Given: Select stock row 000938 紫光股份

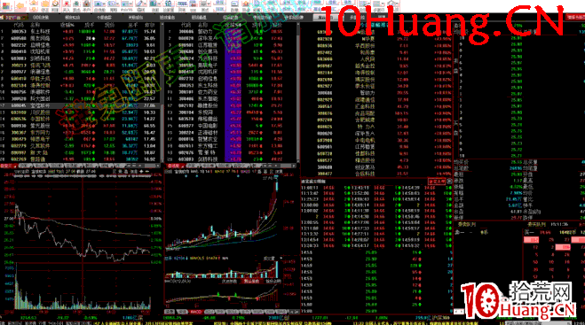Looking at the screenshot, I should [x=80, y=126].
